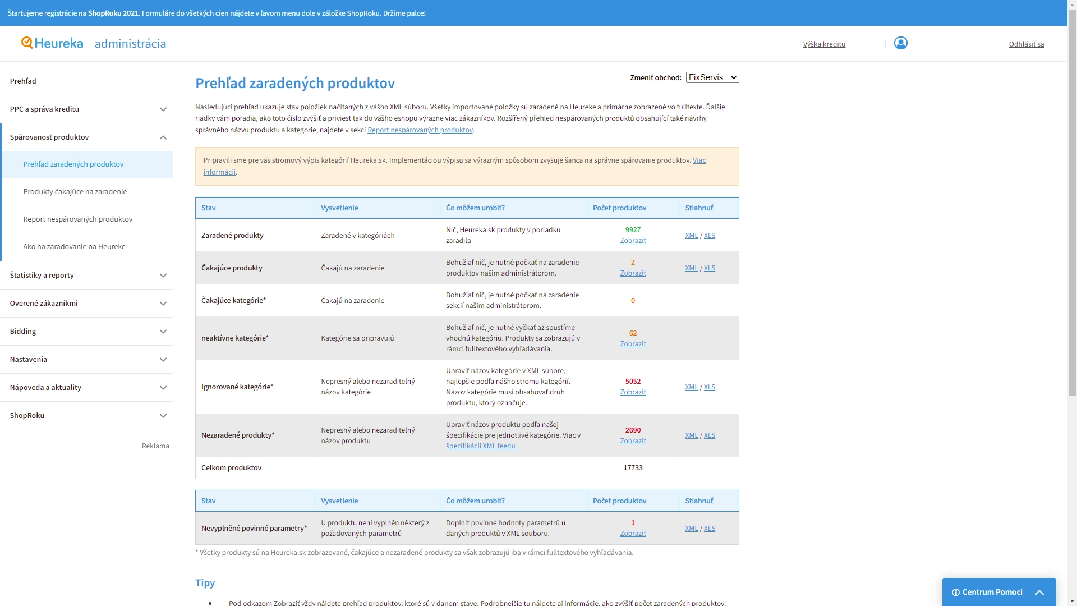Click Reklama label in sidebar
The height and width of the screenshot is (606, 1077).
coord(155,446)
